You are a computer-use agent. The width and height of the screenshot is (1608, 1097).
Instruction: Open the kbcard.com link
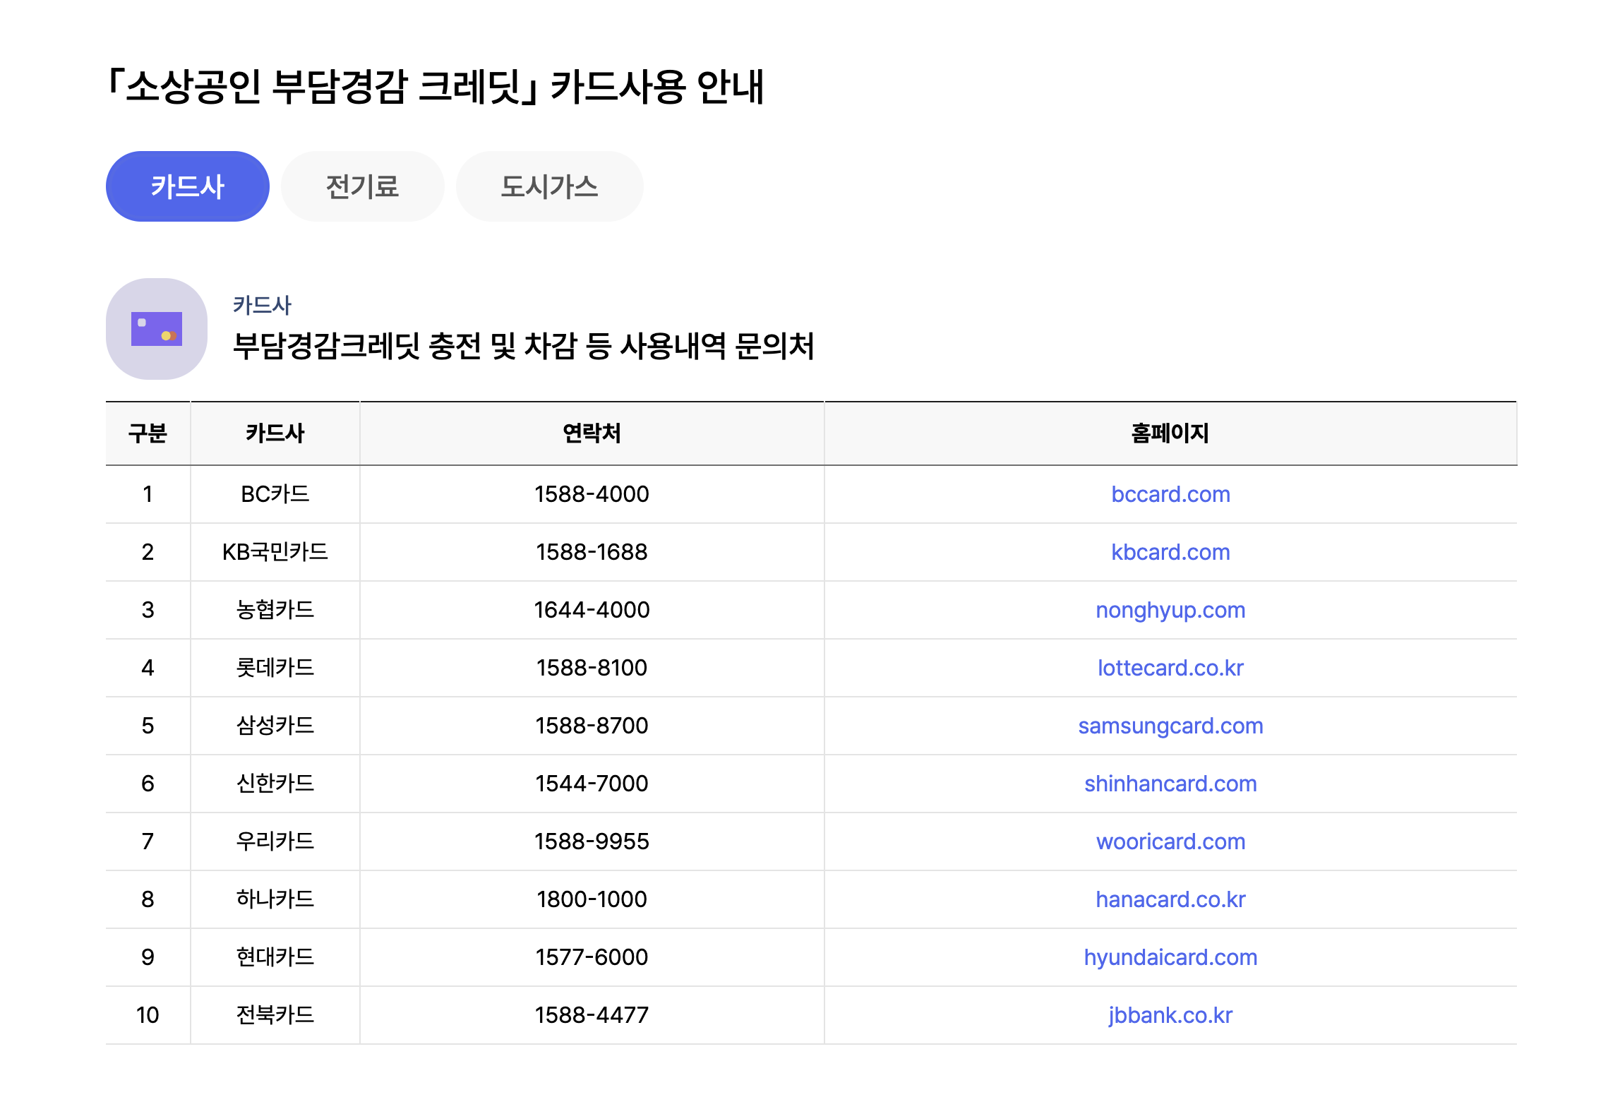(1170, 552)
